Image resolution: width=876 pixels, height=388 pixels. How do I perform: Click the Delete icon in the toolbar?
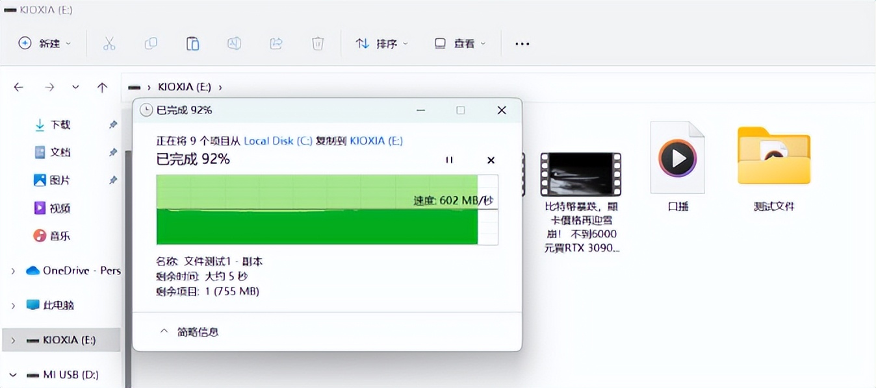tap(317, 43)
